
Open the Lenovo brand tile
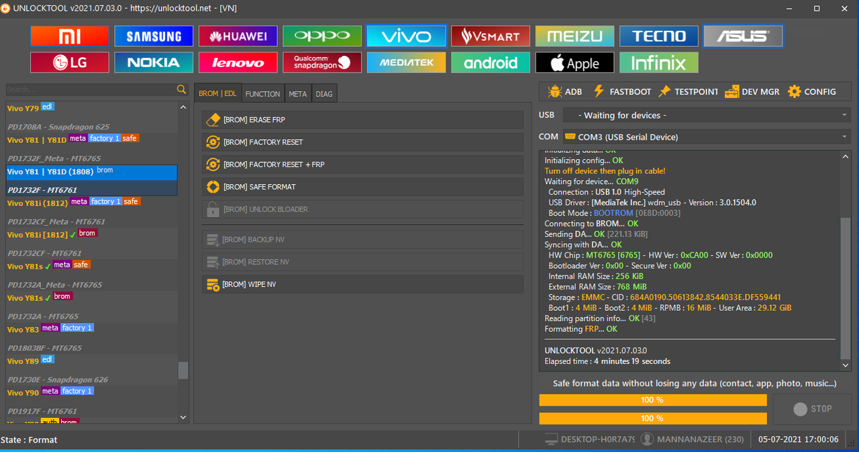pyautogui.click(x=238, y=62)
